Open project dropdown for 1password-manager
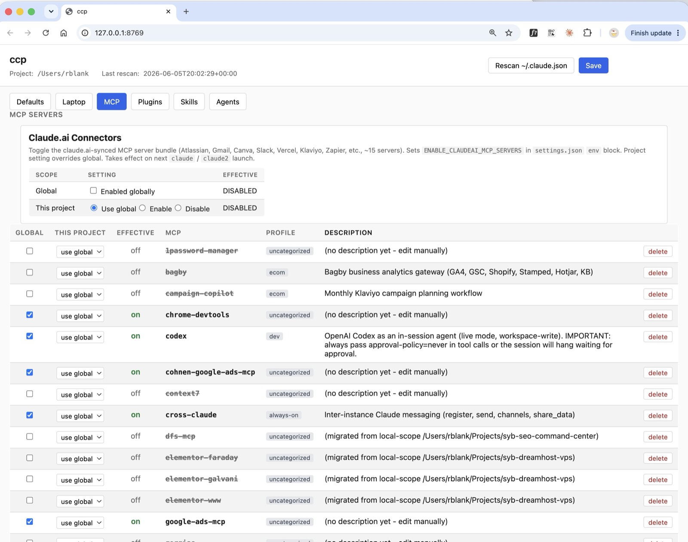Viewport: 688px width, 542px height. click(80, 252)
